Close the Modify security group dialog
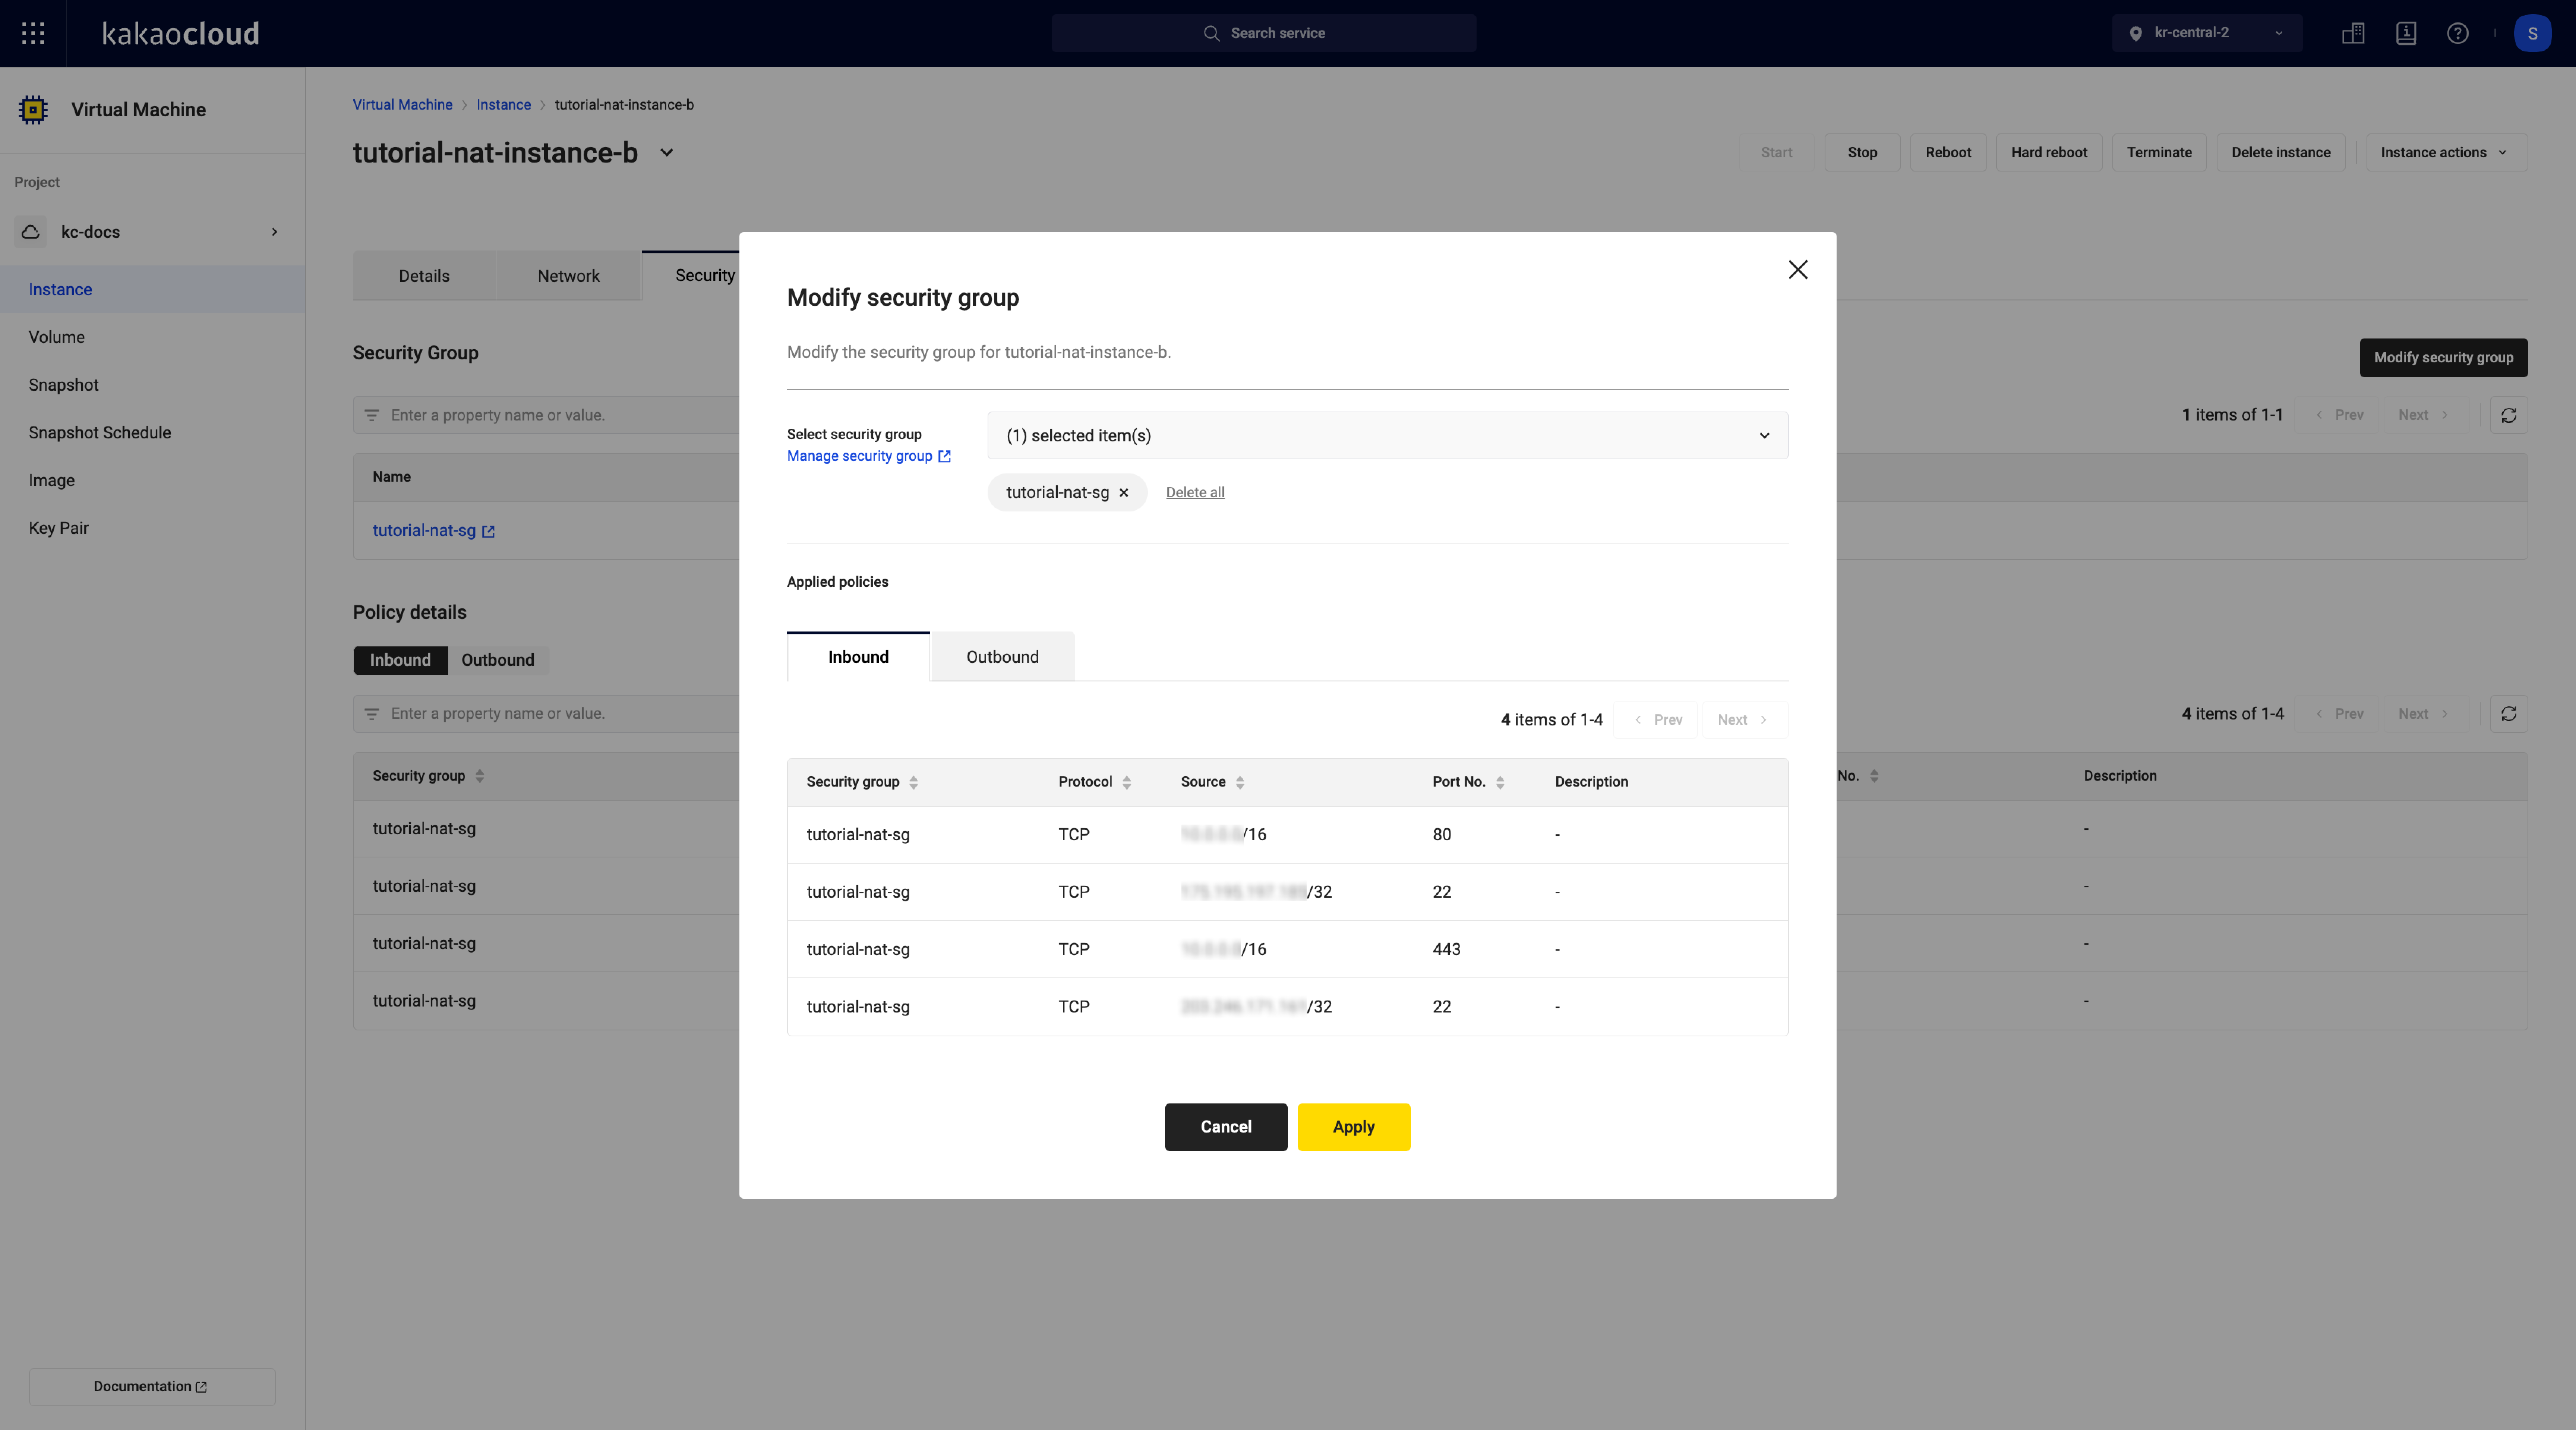Image resolution: width=2576 pixels, height=1430 pixels. coord(1798,270)
